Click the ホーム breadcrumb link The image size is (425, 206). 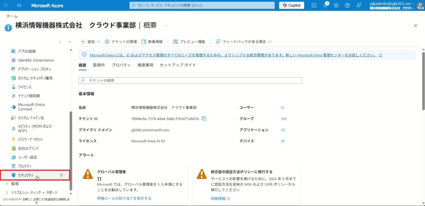tap(12, 16)
